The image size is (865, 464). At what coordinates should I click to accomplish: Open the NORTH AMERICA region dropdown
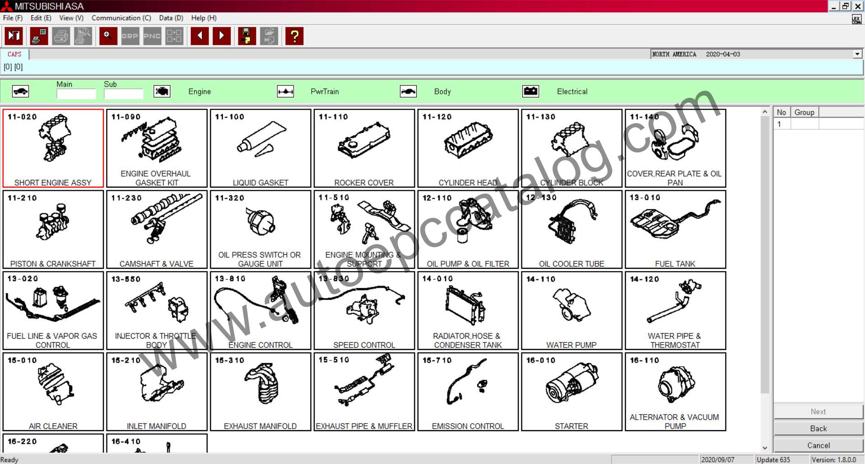[x=857, y=54]
